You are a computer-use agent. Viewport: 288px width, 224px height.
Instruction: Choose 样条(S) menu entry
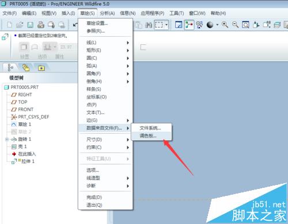point(105,89)
